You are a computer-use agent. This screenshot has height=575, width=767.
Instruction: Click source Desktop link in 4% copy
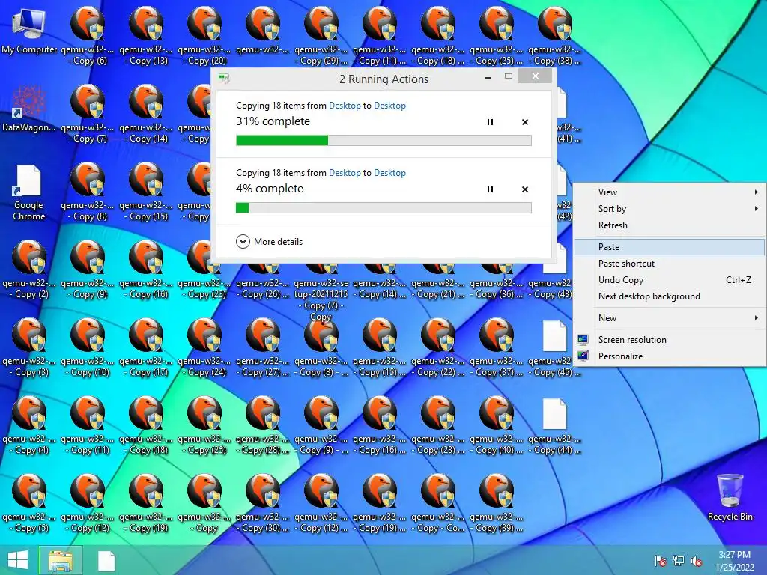tap(345, 173)
